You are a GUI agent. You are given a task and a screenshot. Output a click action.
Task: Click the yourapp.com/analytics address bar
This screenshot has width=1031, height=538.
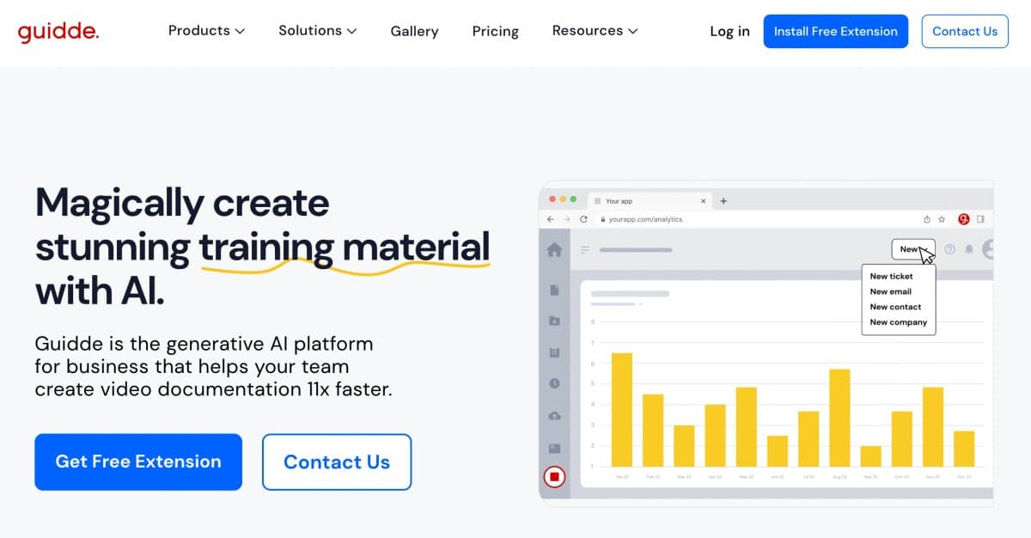coord(756,219)
